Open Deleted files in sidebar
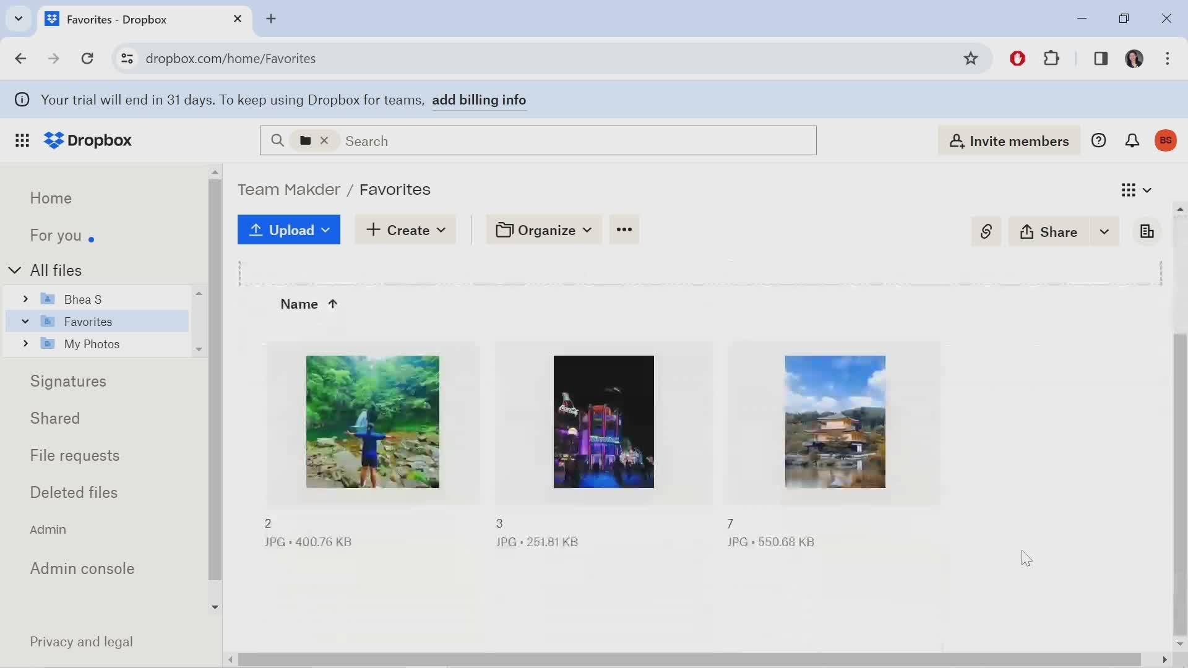 (x=74, y=493)
